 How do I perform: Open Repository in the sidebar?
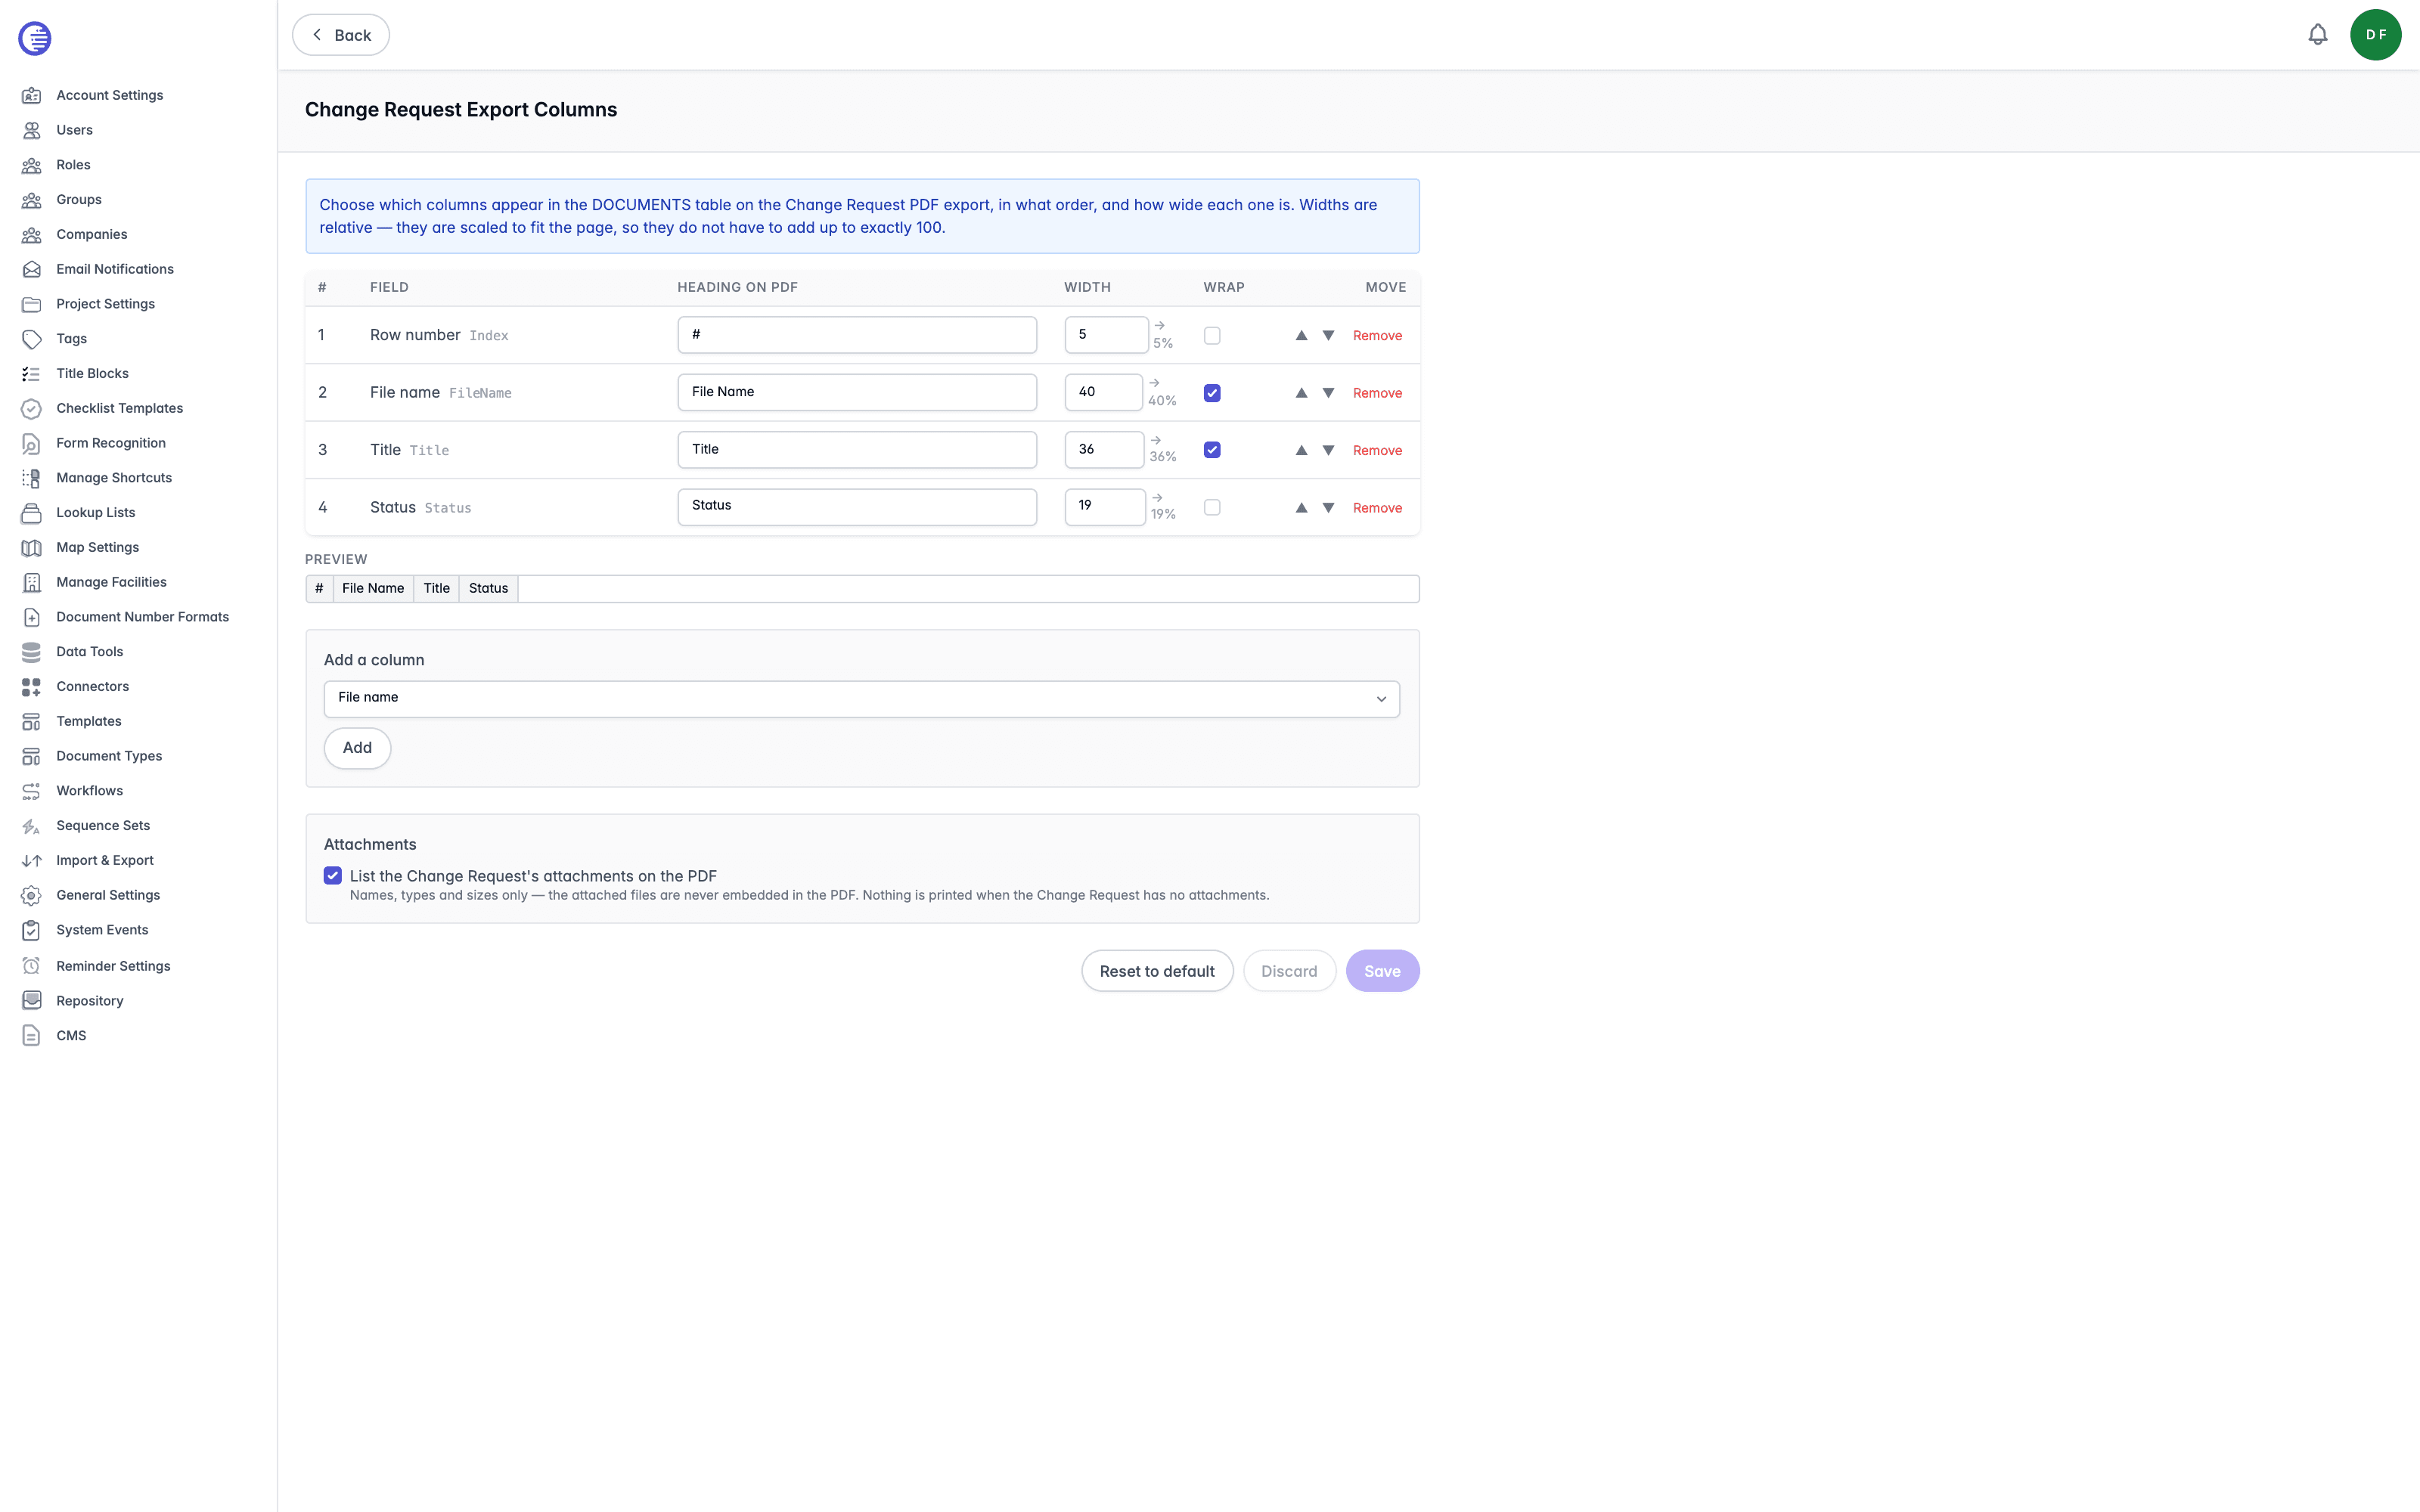click(90, 1001)
